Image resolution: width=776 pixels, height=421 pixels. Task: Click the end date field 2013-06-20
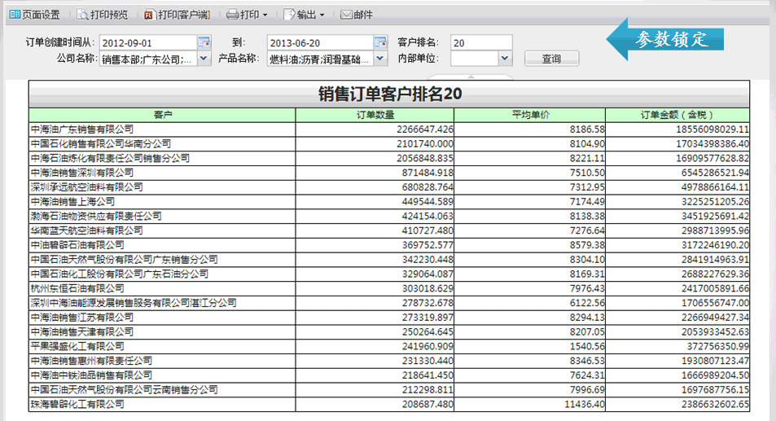point(319,42)
